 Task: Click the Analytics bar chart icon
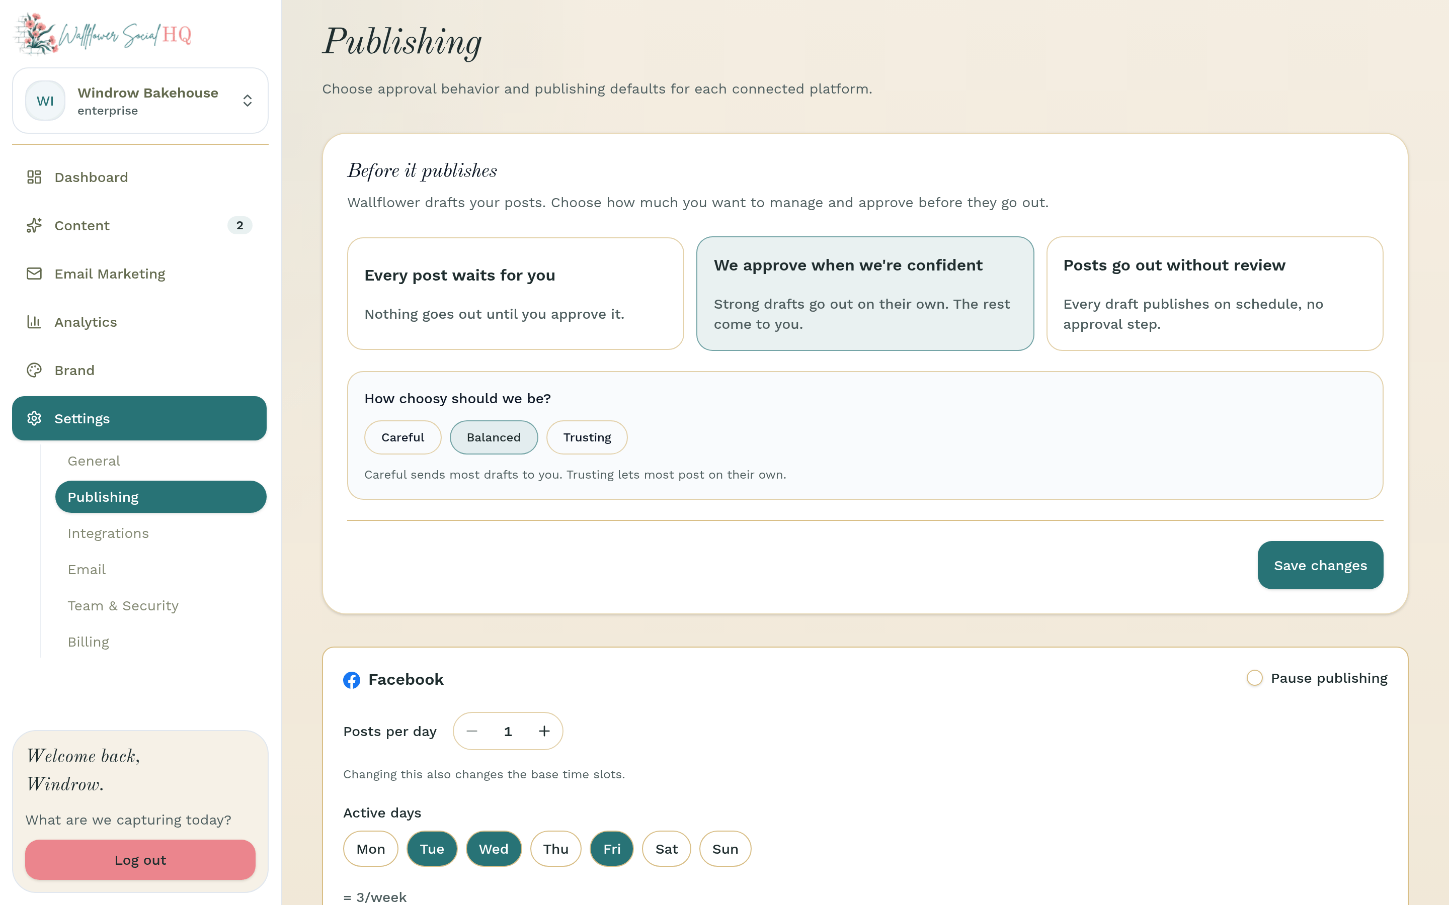[34, 322]
